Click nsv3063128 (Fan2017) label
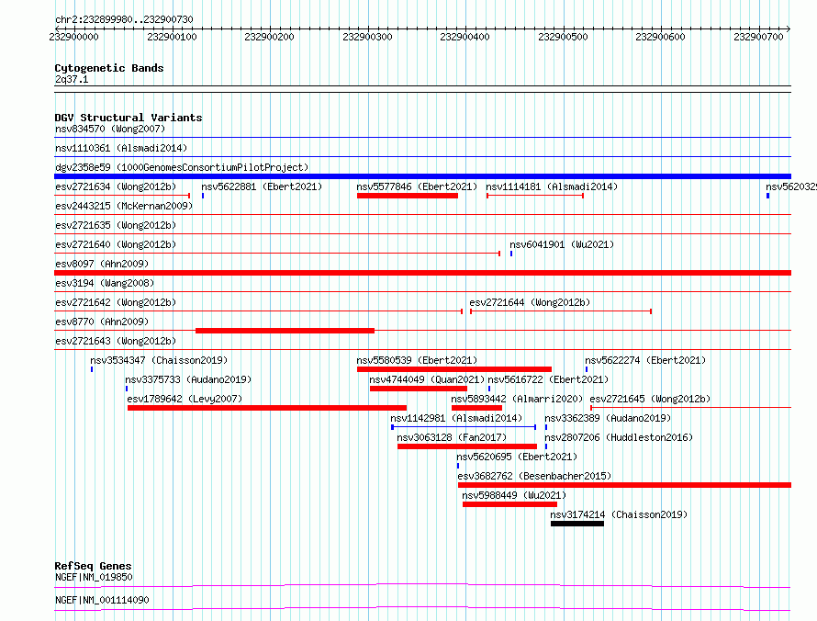The width and height of the screenshot is (817, 621). pyautogui.click(x=452, y=437)
